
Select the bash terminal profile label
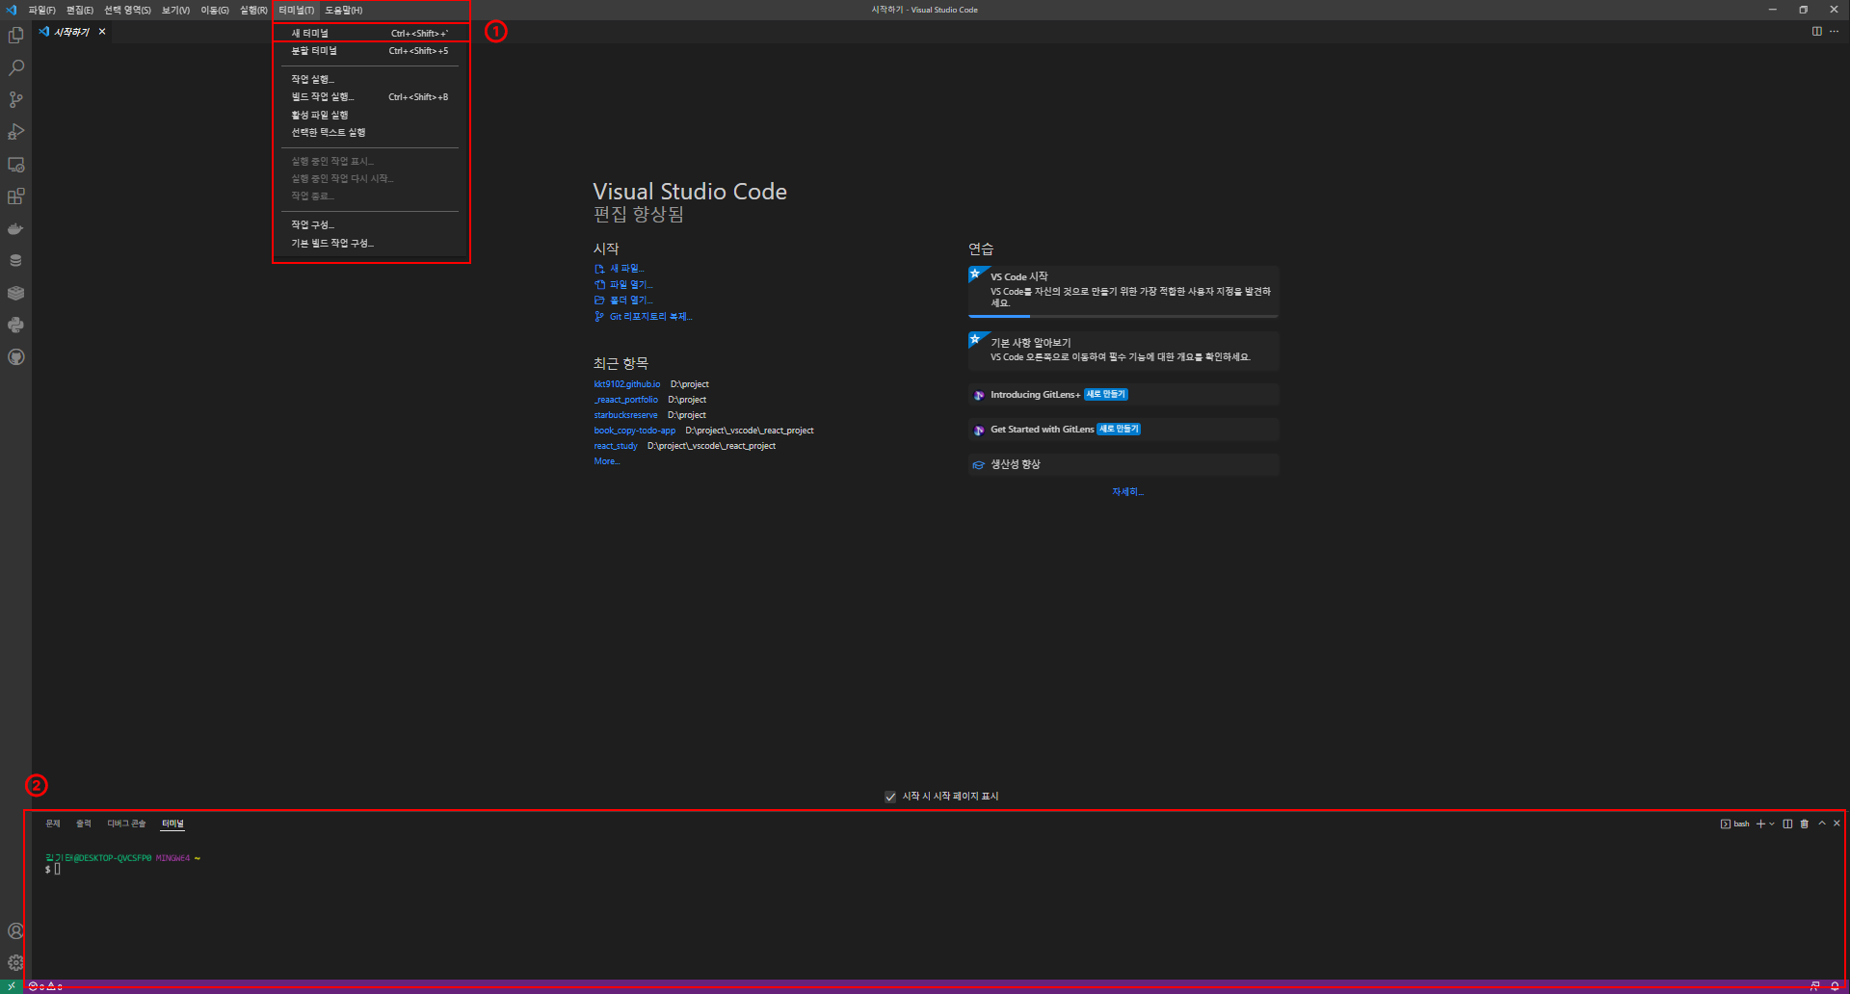1735,824
